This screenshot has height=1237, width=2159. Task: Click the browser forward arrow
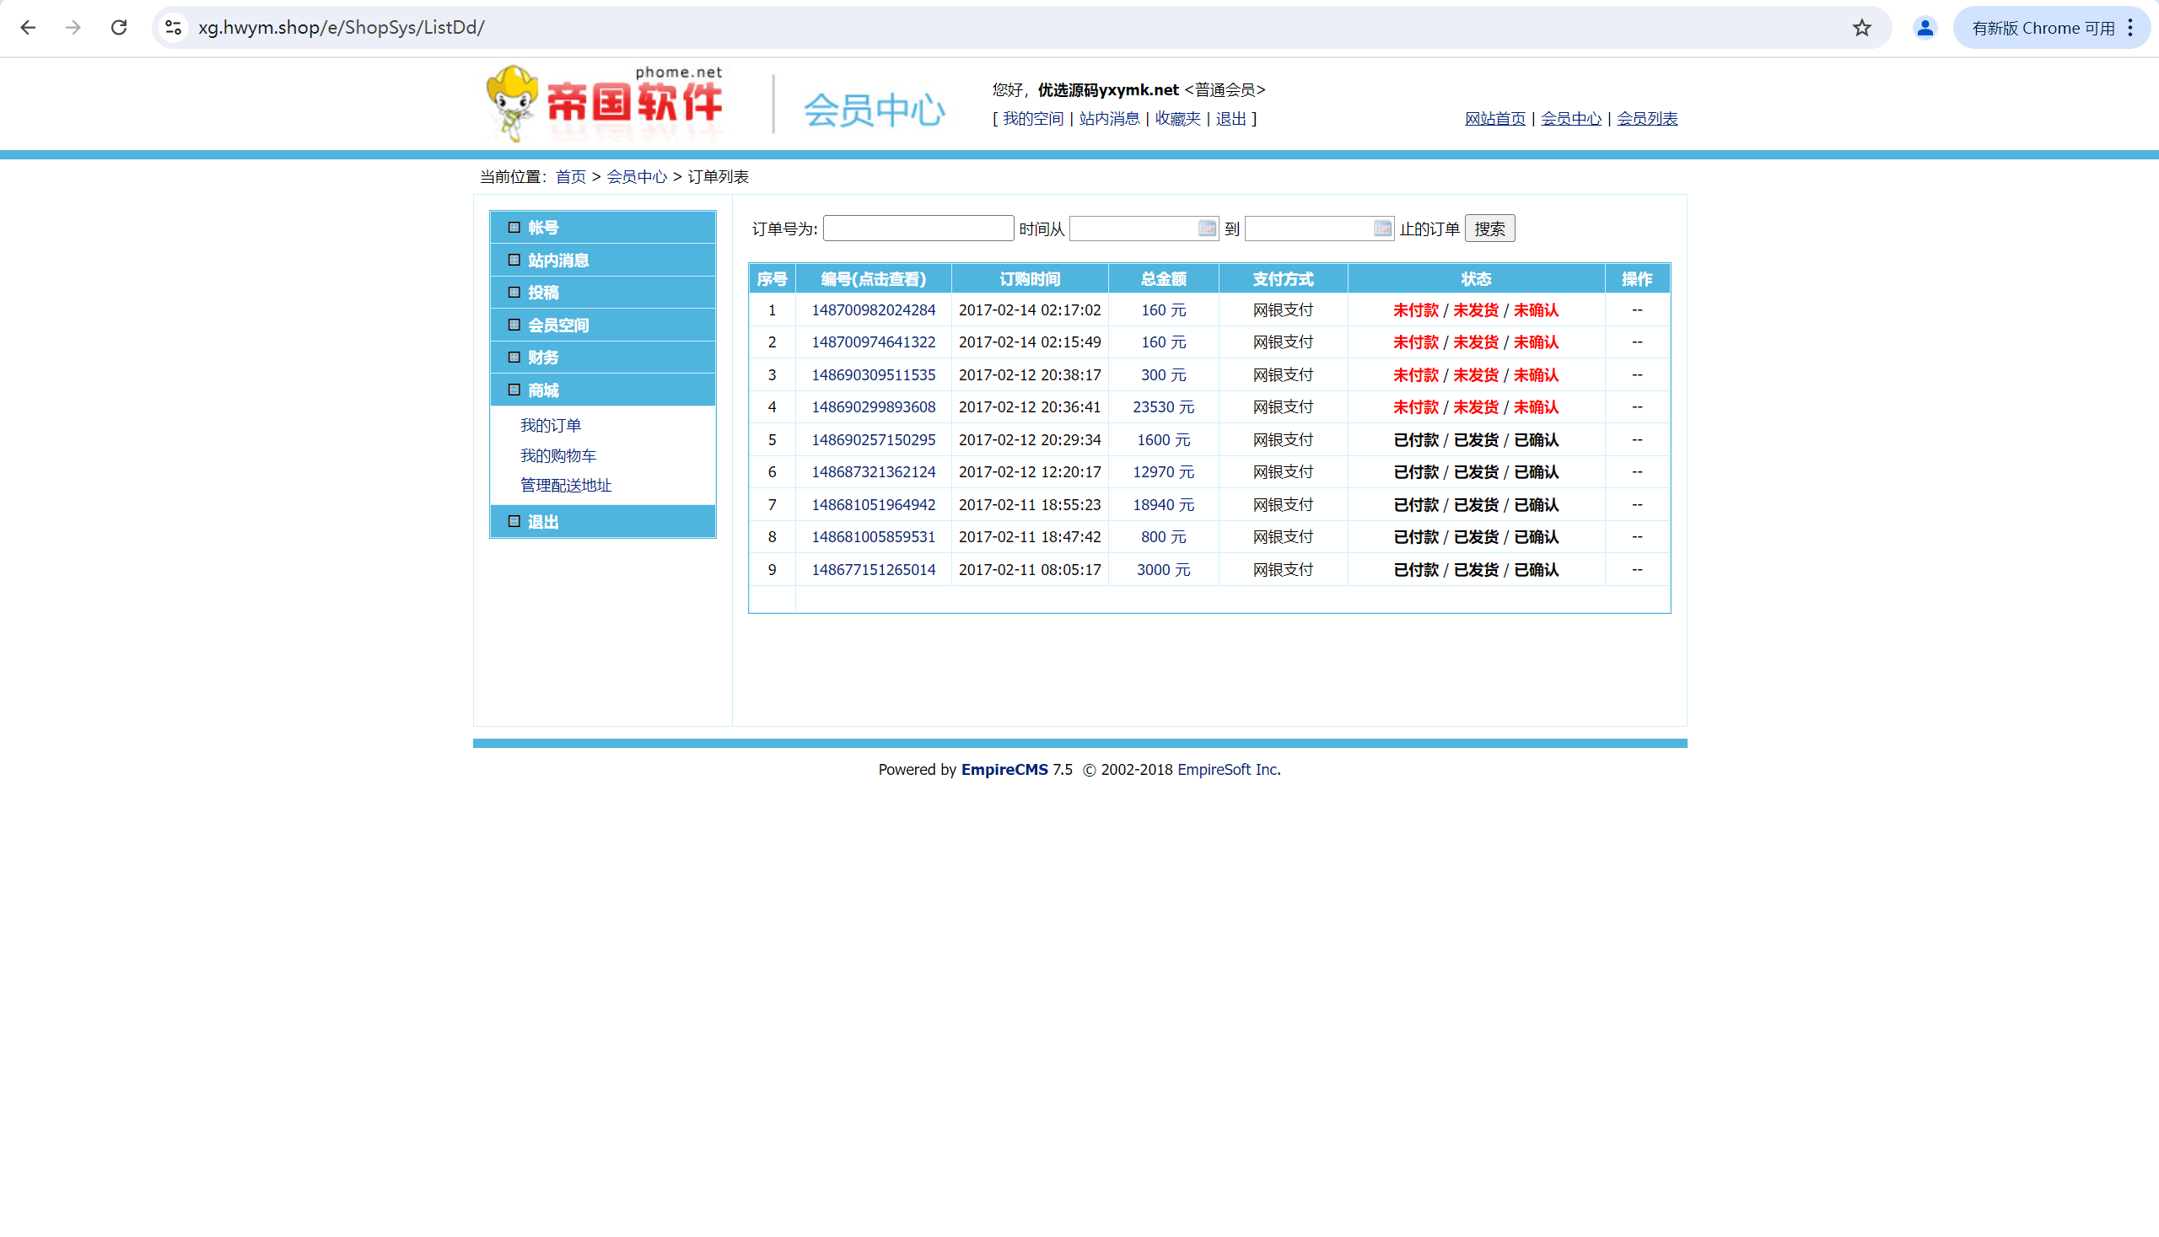(73, 27)
